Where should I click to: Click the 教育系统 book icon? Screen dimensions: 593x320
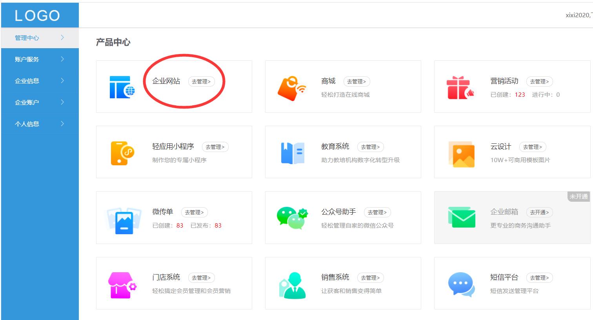pyautogui.click(x=291, y=152)
